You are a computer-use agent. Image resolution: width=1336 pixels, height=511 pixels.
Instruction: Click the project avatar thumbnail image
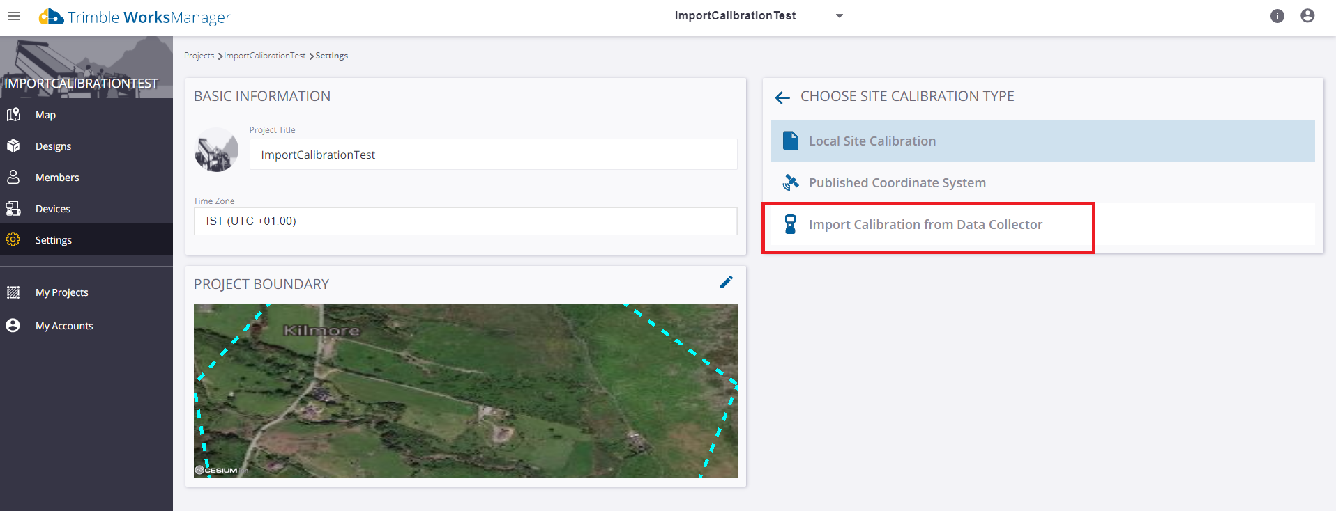tap(216, 150)
